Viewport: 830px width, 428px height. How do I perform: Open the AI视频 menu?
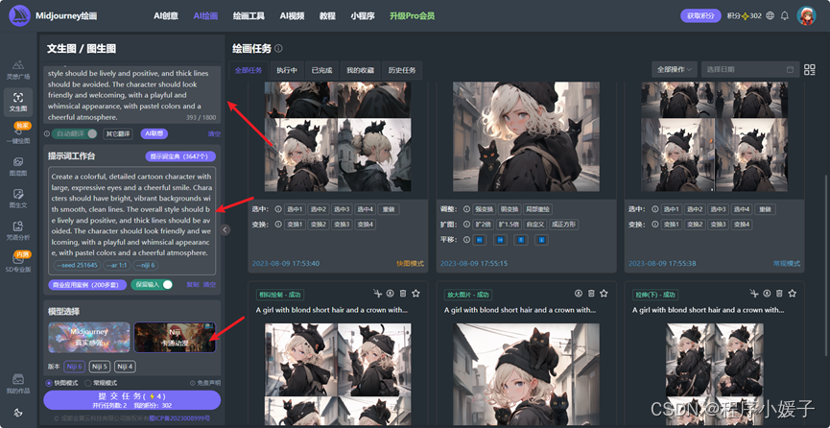pyautogui.click(x=292, y=16)
